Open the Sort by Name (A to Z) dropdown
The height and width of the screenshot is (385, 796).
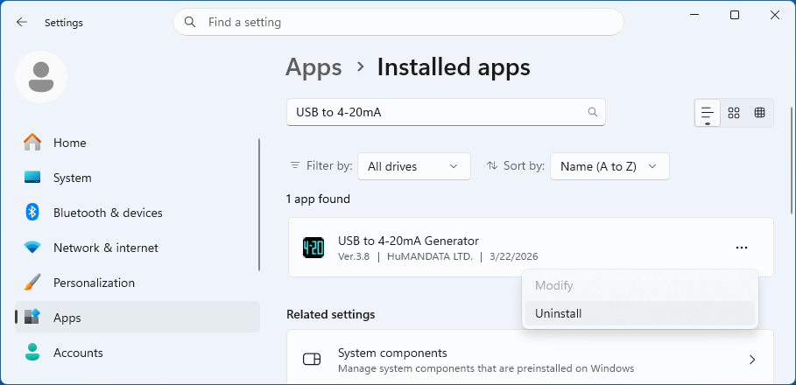pyautogui.click(x=609, y=166)
